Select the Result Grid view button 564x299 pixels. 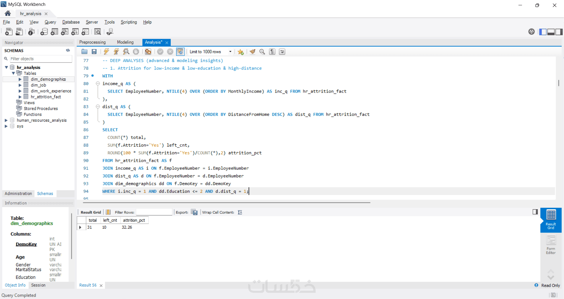551,220
